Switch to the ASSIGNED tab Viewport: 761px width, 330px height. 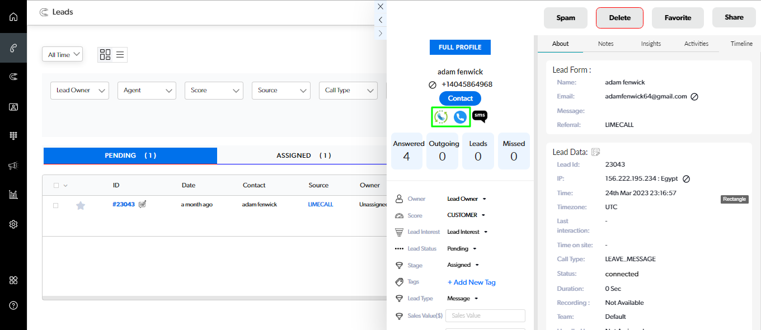pos(304,155)
